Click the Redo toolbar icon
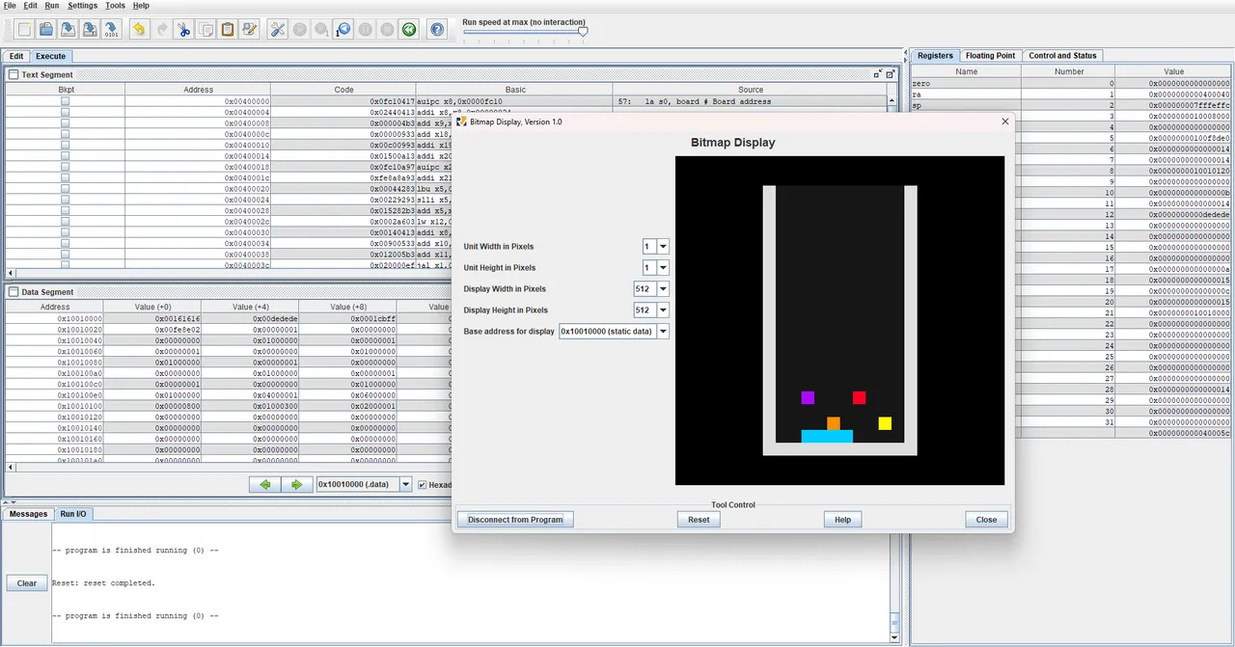Viewport: 1235px width, 647px height. pos(161,30)
